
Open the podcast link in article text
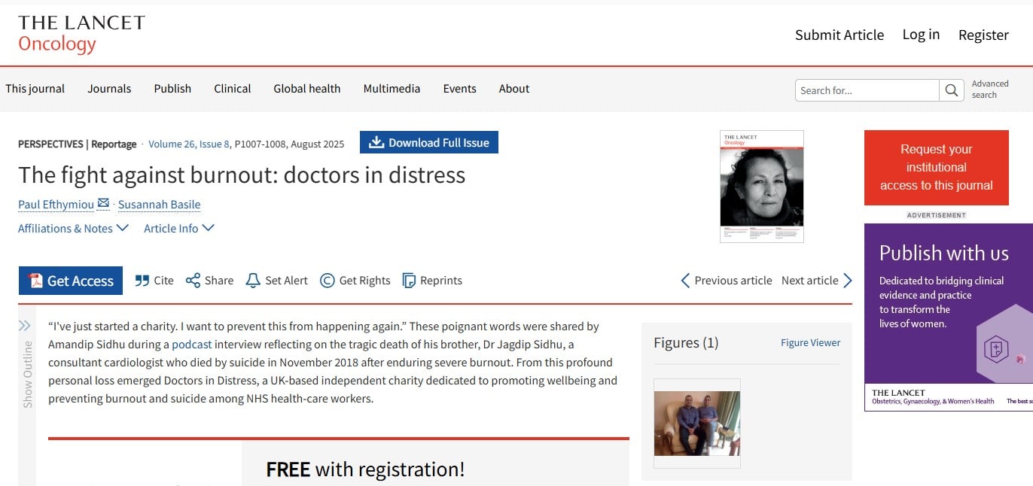point(192,345)
